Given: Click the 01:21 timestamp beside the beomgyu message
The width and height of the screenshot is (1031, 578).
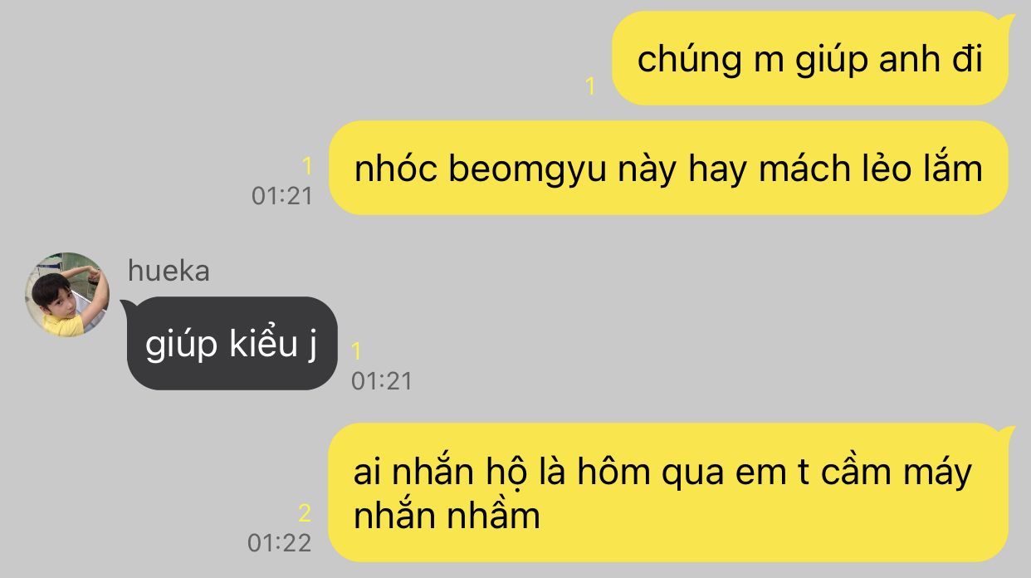Looking at the screenshot, I should 282,196.
